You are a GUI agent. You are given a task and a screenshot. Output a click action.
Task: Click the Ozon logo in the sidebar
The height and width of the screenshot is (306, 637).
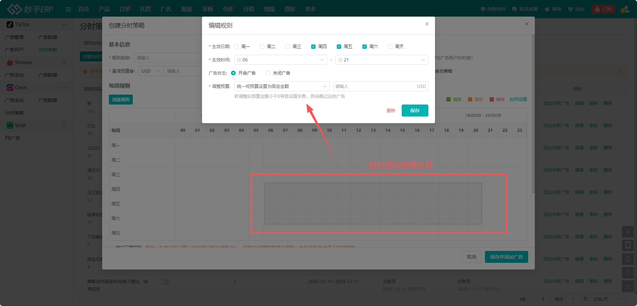[10, 88]
